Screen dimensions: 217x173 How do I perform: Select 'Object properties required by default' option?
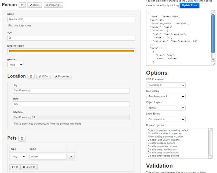pyautogui.click(x=168, y=130)
